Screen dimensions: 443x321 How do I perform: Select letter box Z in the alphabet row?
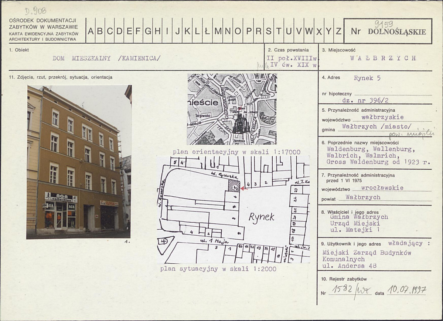click(x=338, y=31)
